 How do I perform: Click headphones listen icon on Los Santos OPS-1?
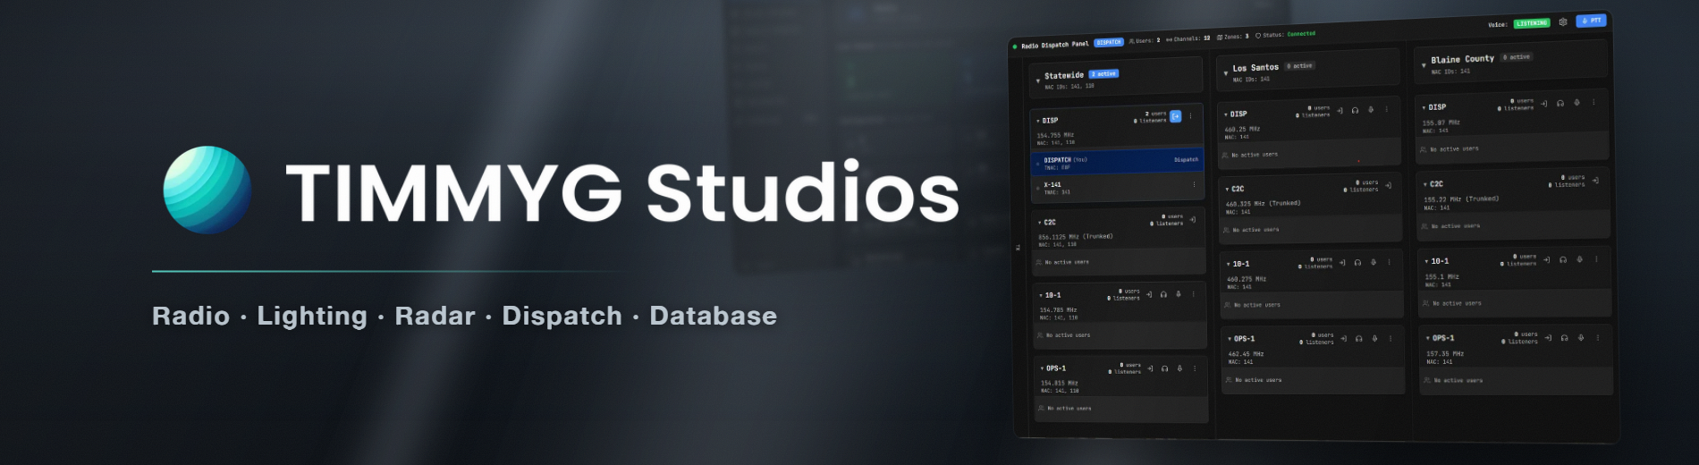point(1359,339)
